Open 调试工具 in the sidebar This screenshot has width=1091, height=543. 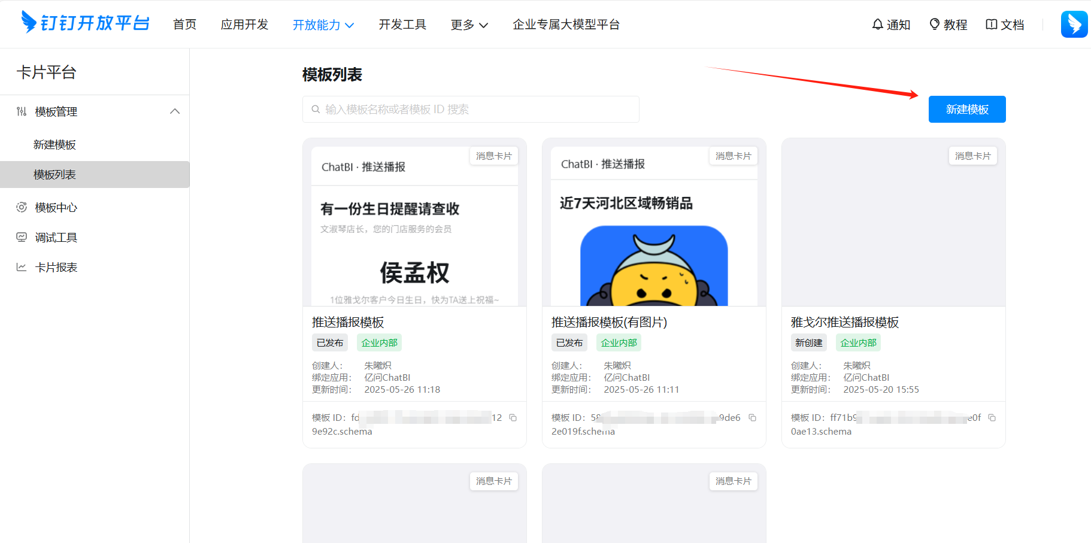coord(56,238)
